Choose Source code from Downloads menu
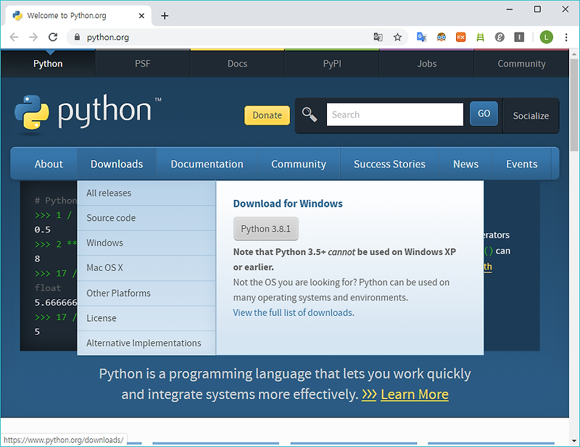The height and width of the screenshot is (447, 580). point(146,218)
